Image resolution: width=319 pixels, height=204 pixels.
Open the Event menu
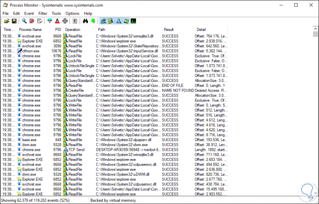tap(29, 13)
